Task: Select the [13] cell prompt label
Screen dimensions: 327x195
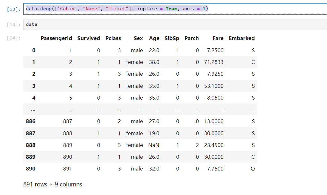Action: coord(14,9)
